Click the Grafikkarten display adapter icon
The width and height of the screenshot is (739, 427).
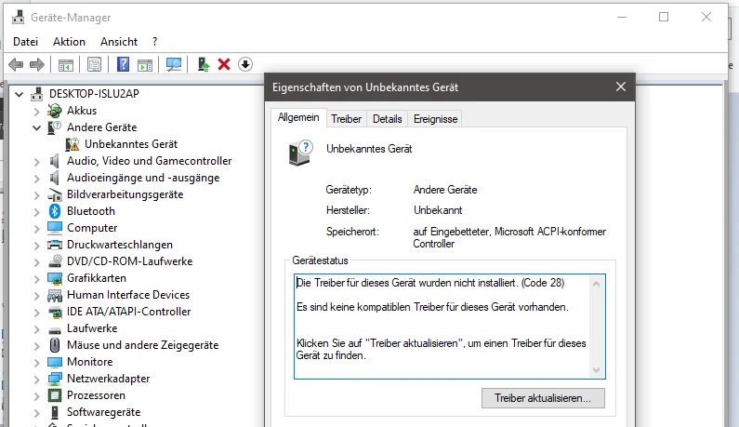(55, 278)
